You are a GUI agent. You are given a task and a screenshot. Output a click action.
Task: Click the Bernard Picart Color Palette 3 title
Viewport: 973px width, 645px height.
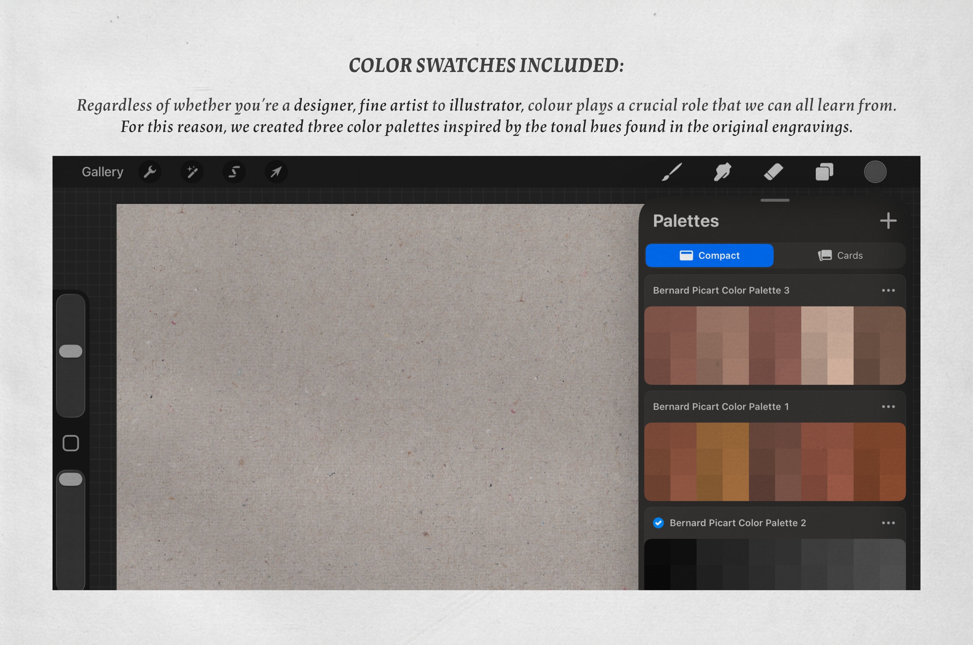721,290
